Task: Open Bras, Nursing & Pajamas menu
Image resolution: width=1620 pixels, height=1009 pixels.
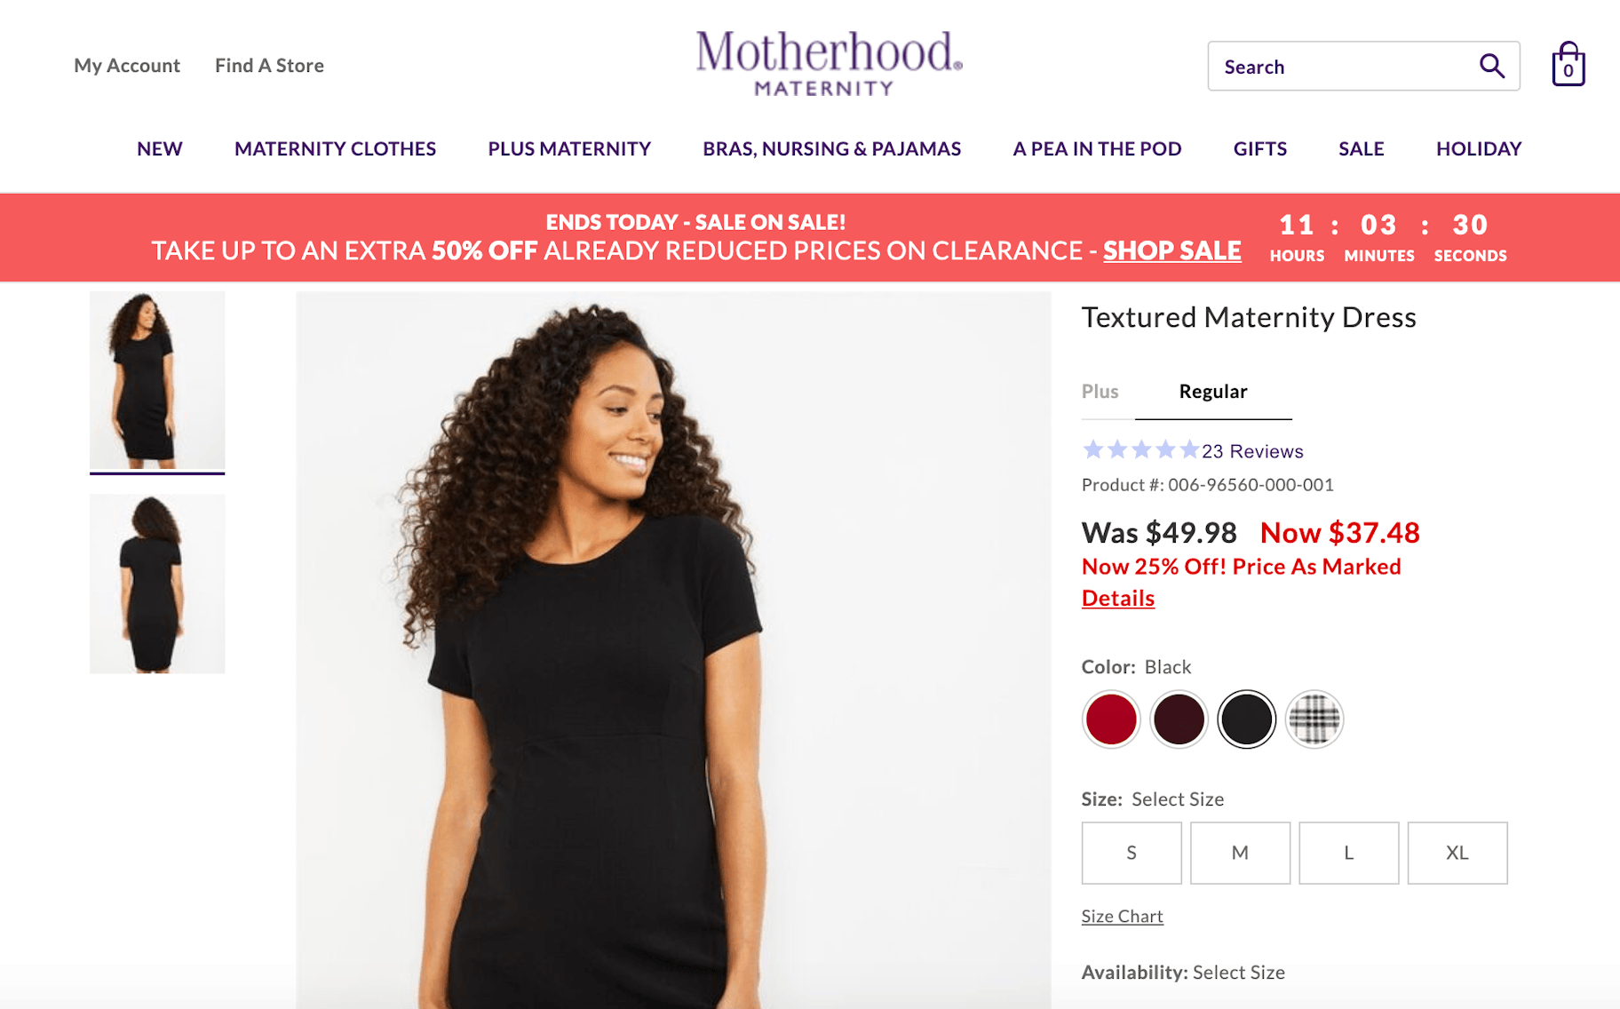Action: pyautogui.click(x=831, y=148)
